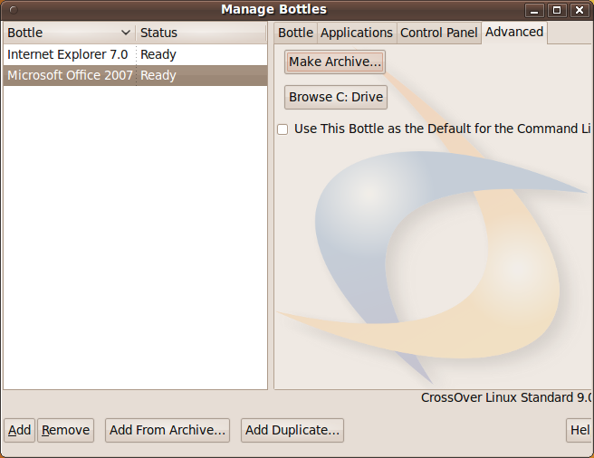Select Microsoft Office 2007 bottle row
Image resolution: width=594 pixels, height=458 pixels.
[70, 75]
